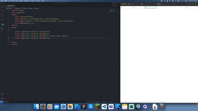
Task: Open the Edit menu
Action: coord(13,1)
